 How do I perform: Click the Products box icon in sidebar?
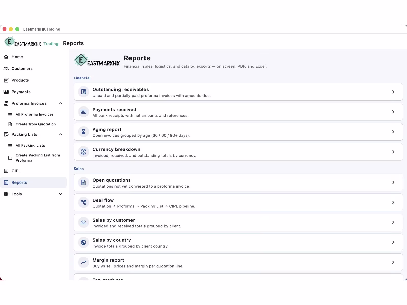(6, 80)
